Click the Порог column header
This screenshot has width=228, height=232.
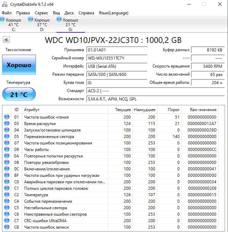click(x=169, y=110)
